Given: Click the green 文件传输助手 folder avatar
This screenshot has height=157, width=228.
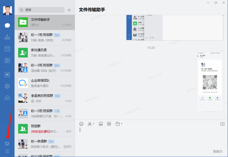Looking at the screenshot, I should click(23, 22).
